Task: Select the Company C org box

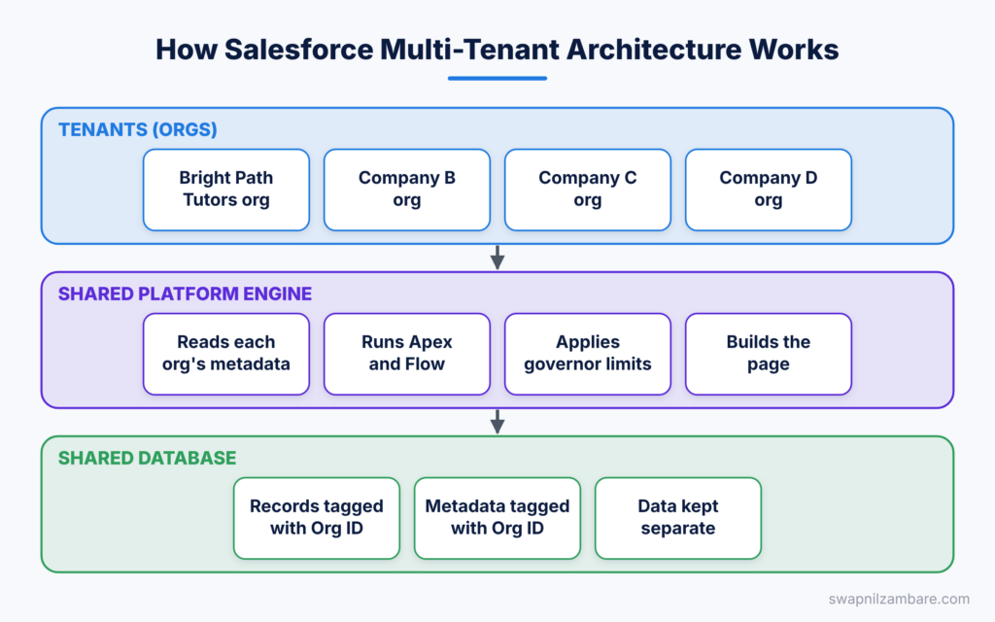Action: [588, 190]
